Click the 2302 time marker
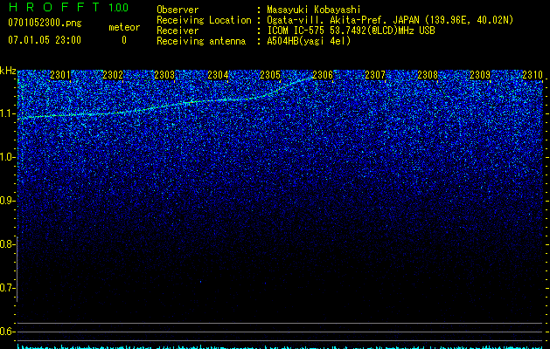This screenshot has width=550, height=349. (113, 75)
